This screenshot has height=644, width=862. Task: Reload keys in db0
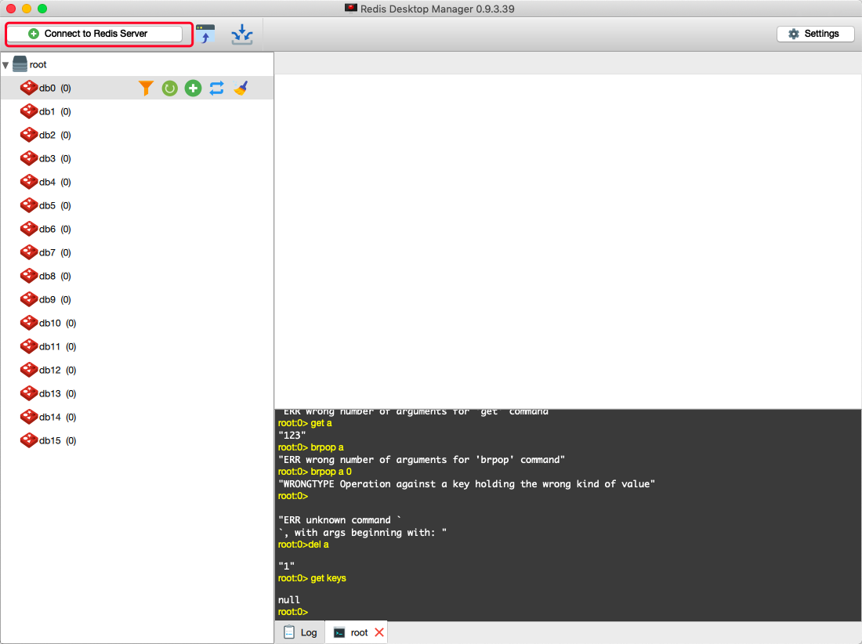click(169, 89)
